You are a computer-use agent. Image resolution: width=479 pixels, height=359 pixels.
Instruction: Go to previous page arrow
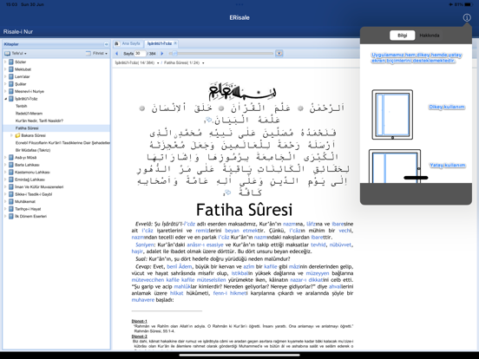pyautogui.click(x=116, y=54)
